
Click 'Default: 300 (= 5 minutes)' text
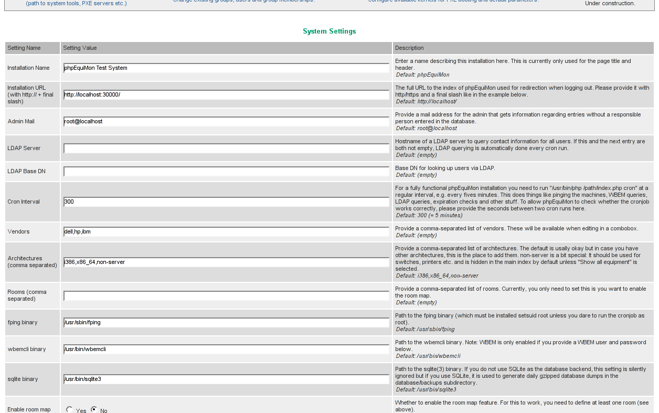tap(429, 215)
